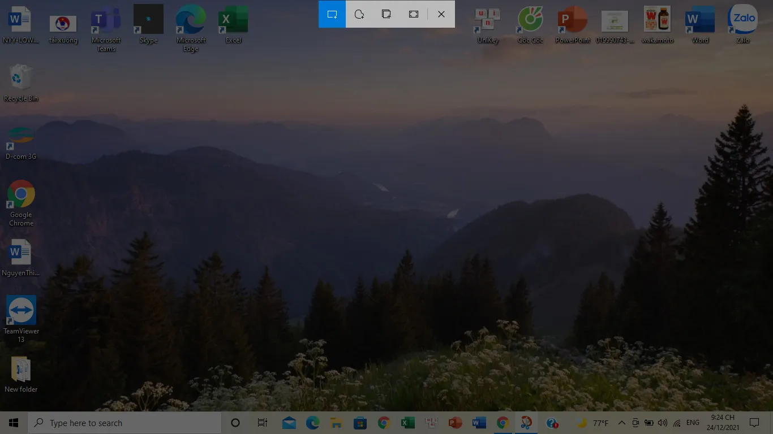Click the Microsoft Teams desktop icon
This screenshot has height=434, width=773.
click(x=106, y=21)
